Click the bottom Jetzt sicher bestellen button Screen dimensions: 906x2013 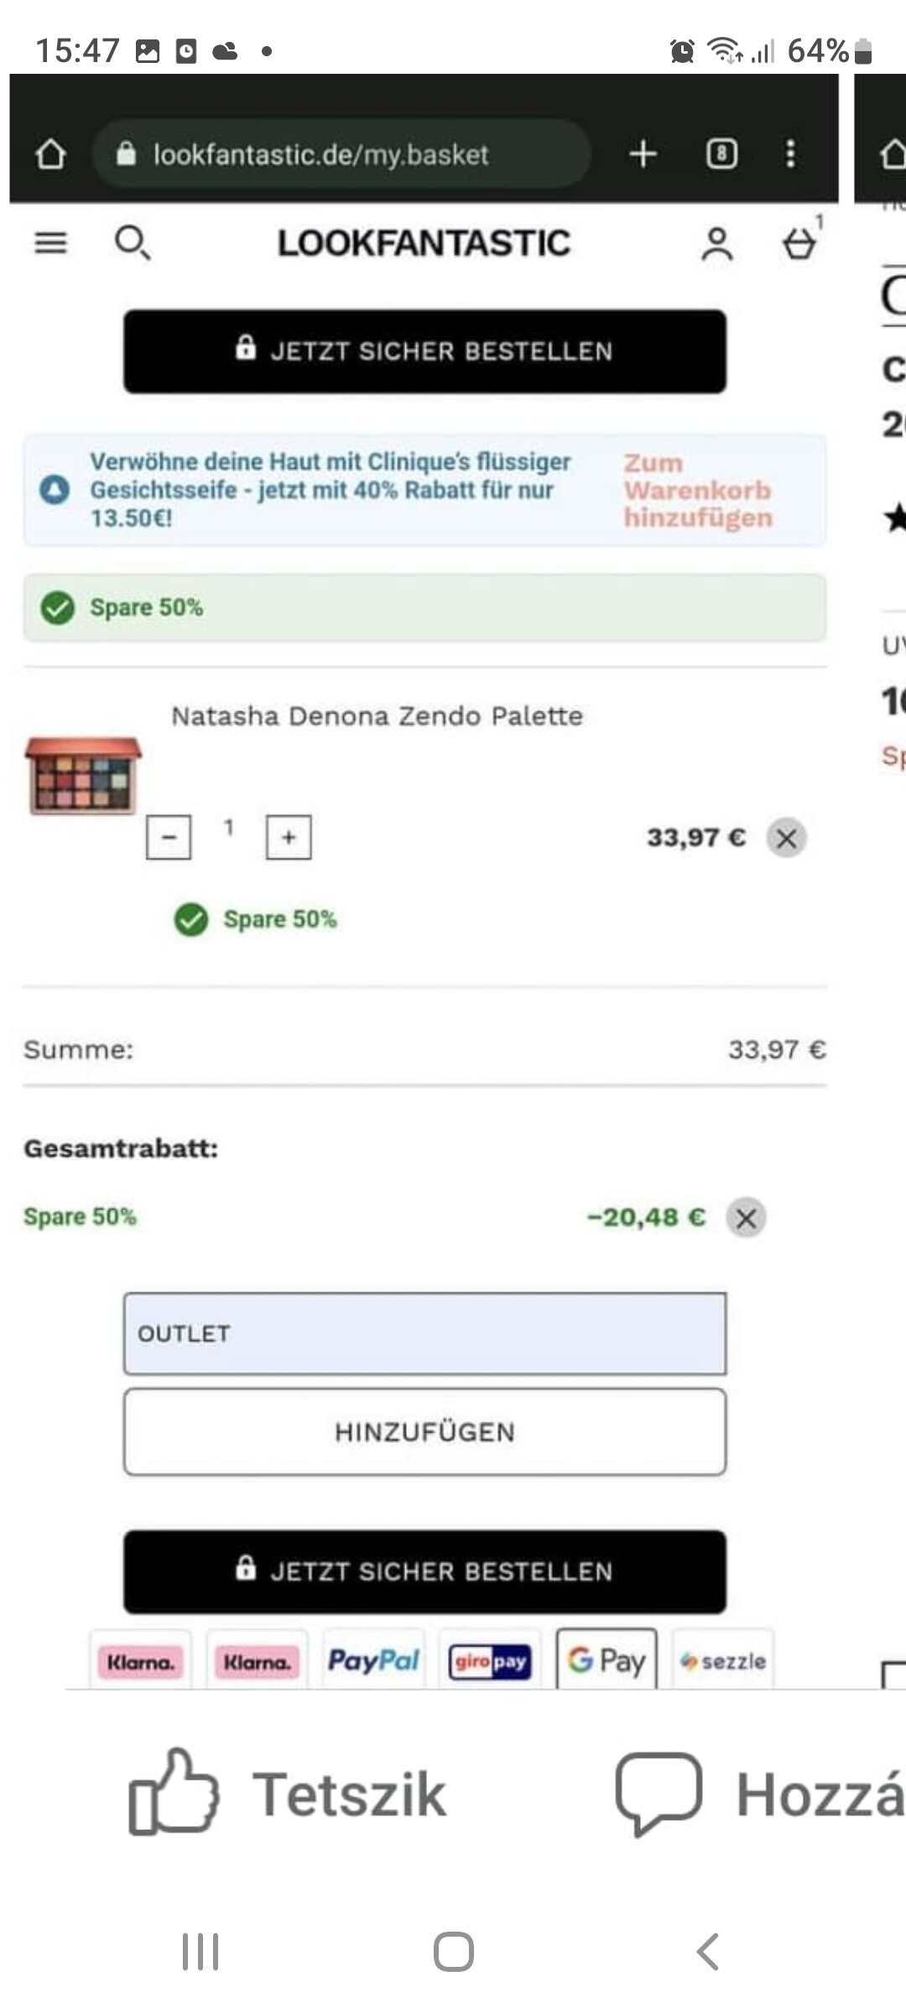pyautogui.click(x=425, y=1572)
